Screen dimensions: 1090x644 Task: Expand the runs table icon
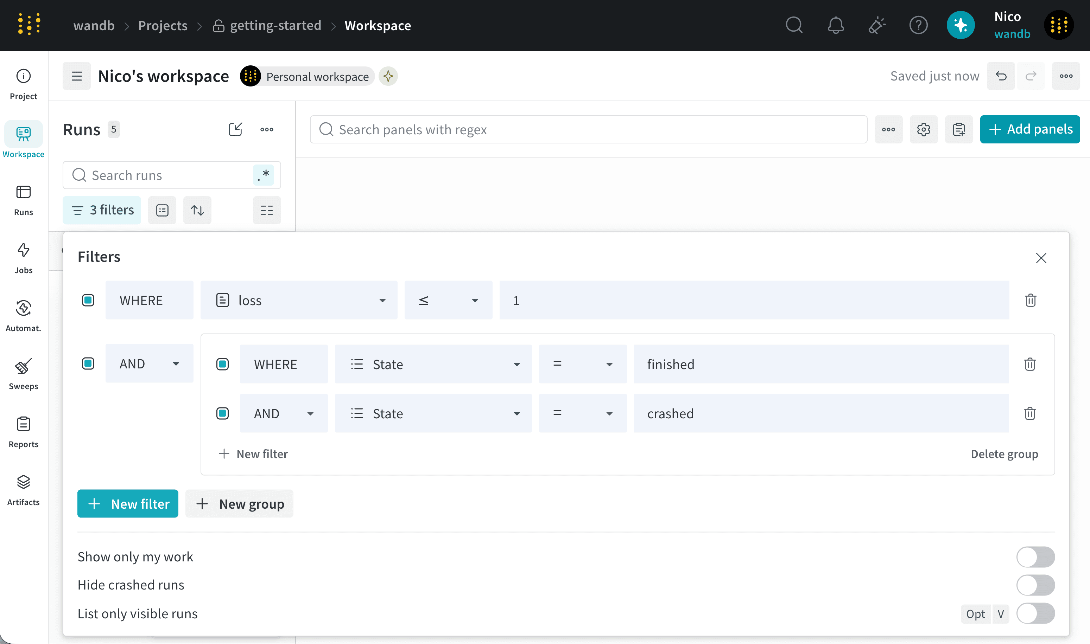point(235,129)
